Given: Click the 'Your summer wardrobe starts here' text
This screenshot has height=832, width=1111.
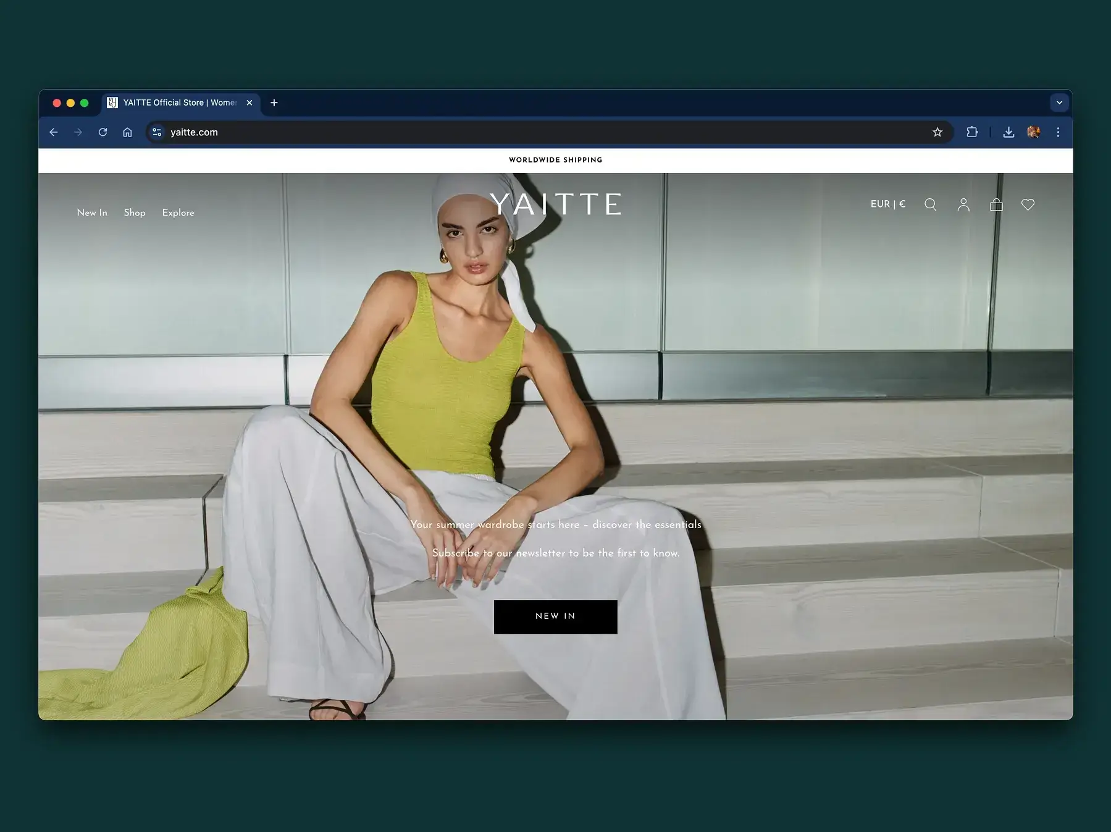Looking at the screenshot, I should pyautogui.click(x=556, y=524).
